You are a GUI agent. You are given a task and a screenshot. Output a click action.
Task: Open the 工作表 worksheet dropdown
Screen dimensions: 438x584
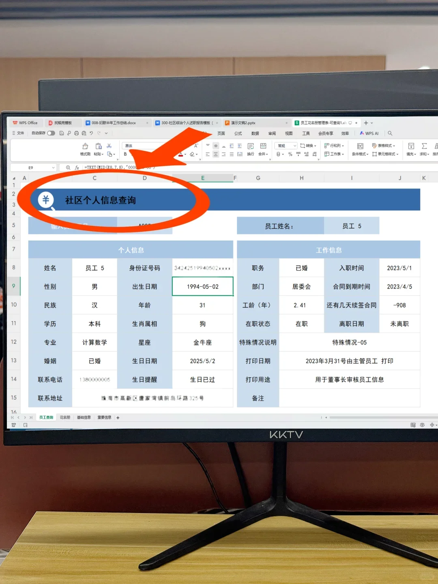click(334, 154)
